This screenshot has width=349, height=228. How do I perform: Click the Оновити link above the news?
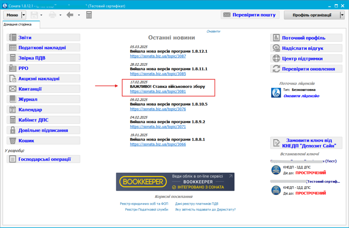coord(213,31)
